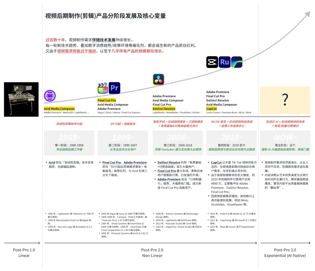This screenshot has width=315, height=271.
Task: Select the Adobe Premiere "Pr" icon
Action: [114, 88]
